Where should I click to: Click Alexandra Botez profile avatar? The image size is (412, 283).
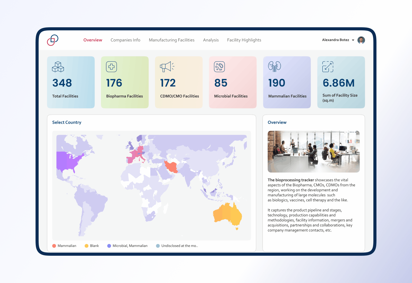(361, 40)
